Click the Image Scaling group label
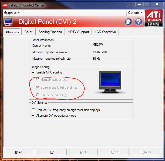165x161 pixels. coord(41,67)
